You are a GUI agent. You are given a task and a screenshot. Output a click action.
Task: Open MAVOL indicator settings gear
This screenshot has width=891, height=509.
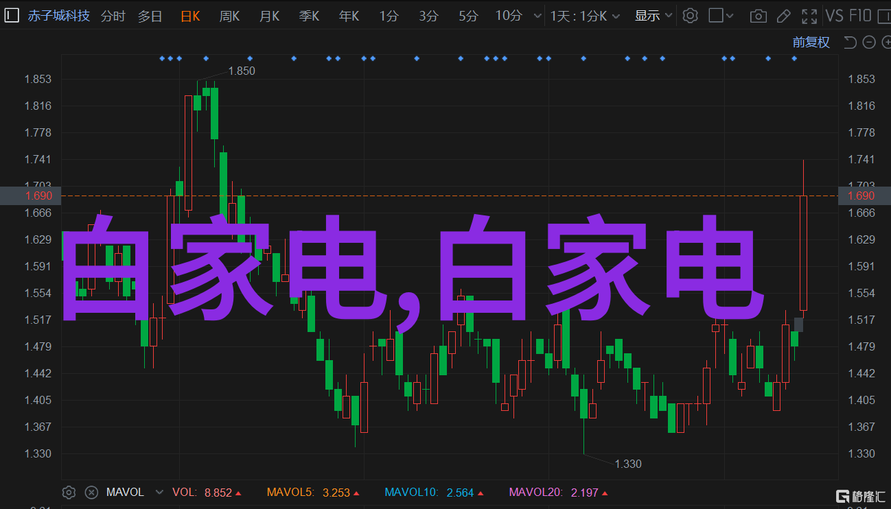pos(69,493)
